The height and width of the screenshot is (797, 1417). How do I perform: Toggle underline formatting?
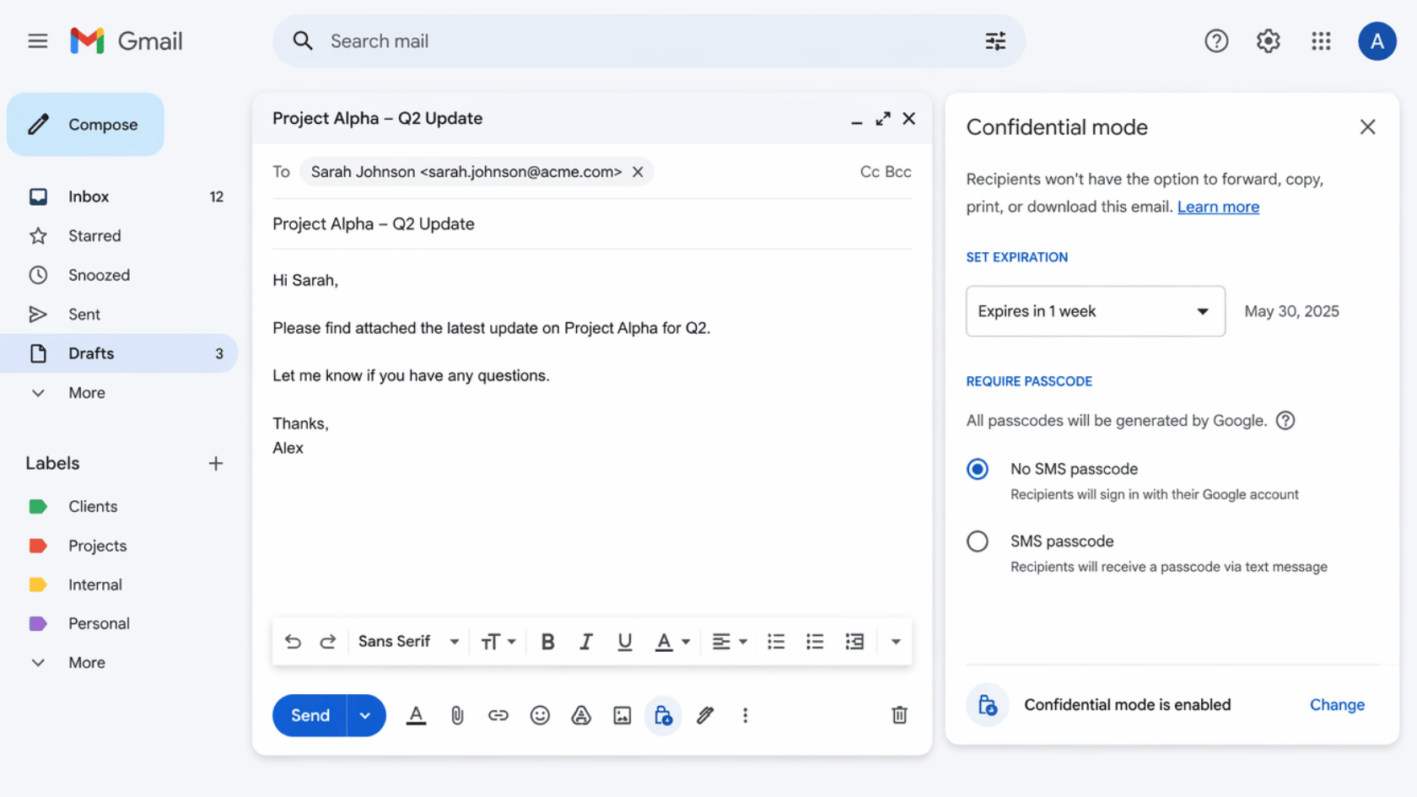(x=624, y=642)
